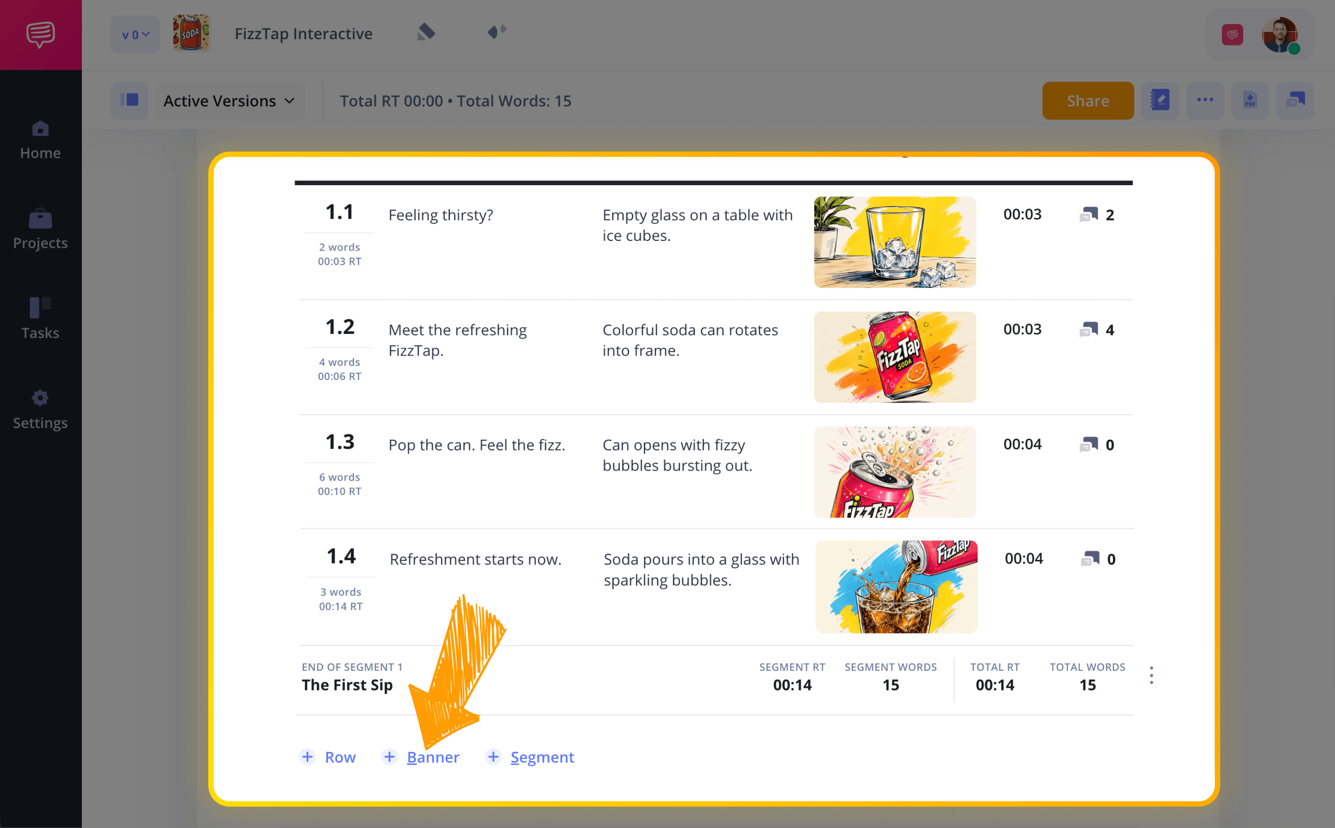
Task: Open the FizzTap soda can thumbnail in row 1.2
Action: pyautogui.click(x=895, y=357)
